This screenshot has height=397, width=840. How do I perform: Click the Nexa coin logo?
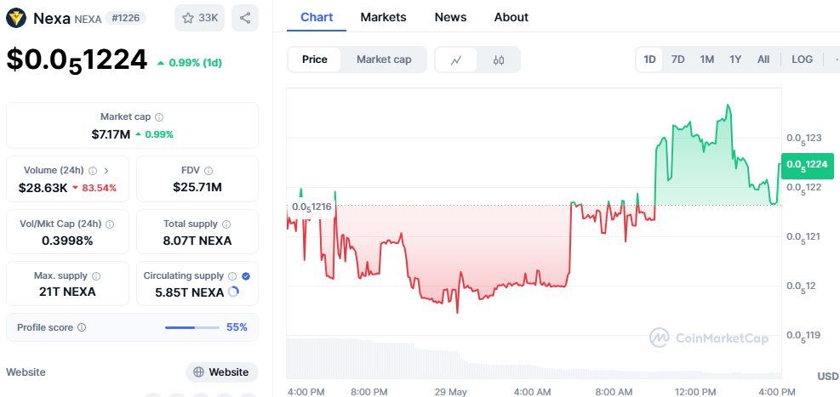16,18
